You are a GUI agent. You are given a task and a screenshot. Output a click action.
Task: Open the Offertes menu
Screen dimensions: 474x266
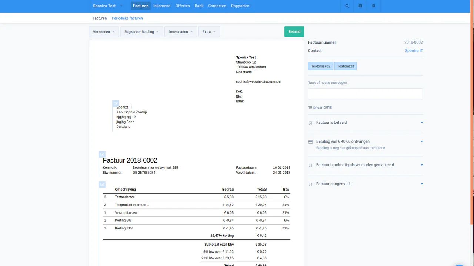coord(183,6)
